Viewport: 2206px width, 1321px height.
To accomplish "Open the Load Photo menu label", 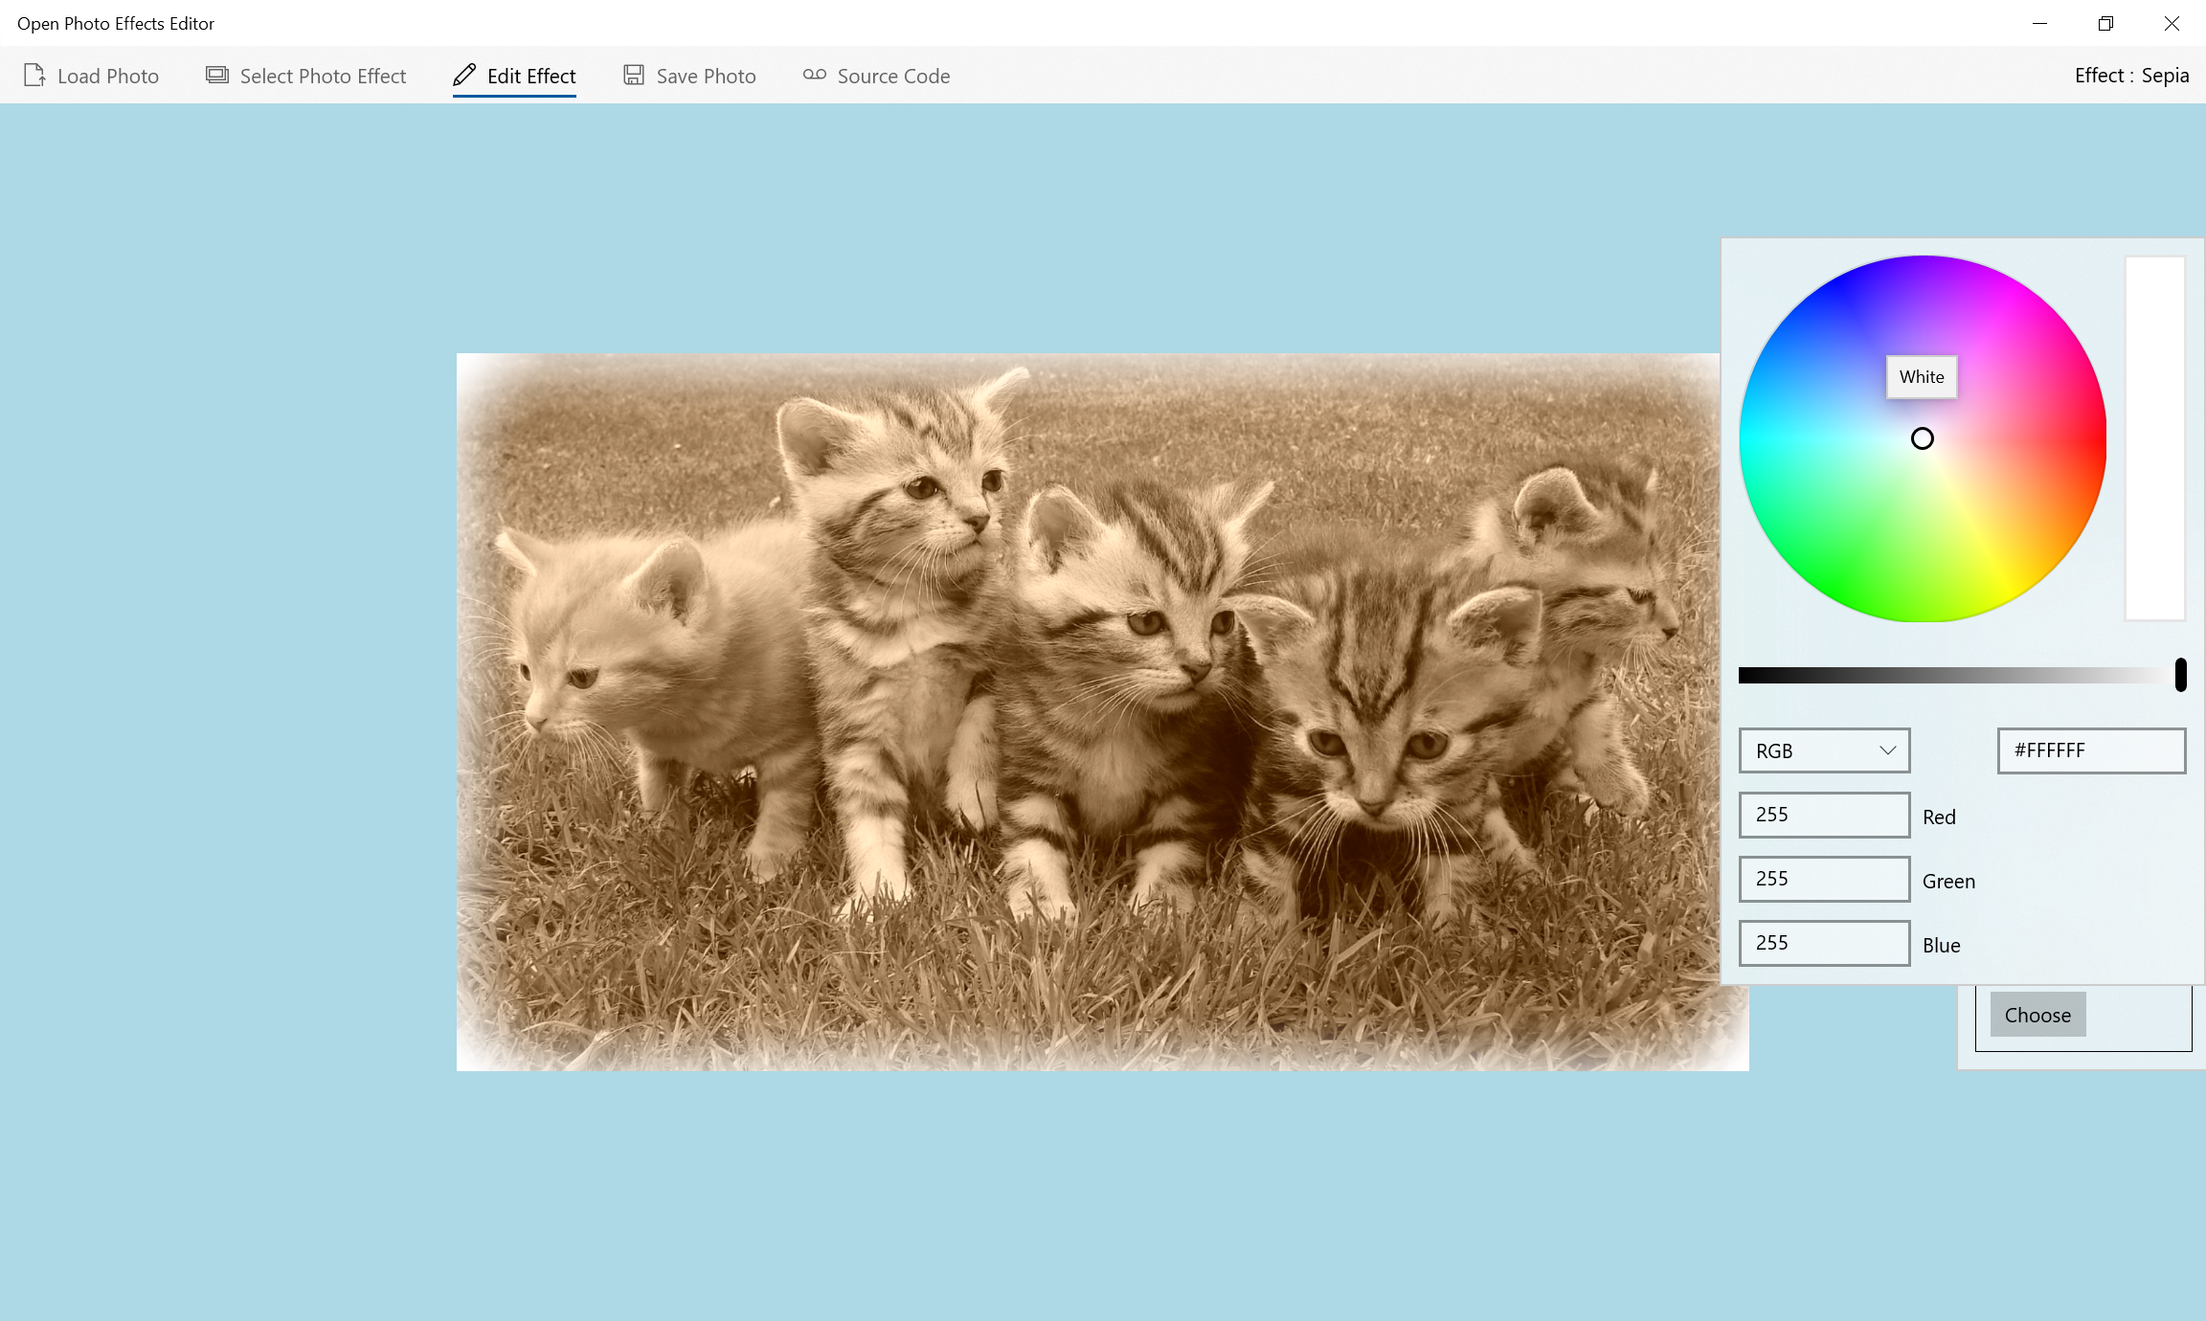I will [x=108, y=76].
